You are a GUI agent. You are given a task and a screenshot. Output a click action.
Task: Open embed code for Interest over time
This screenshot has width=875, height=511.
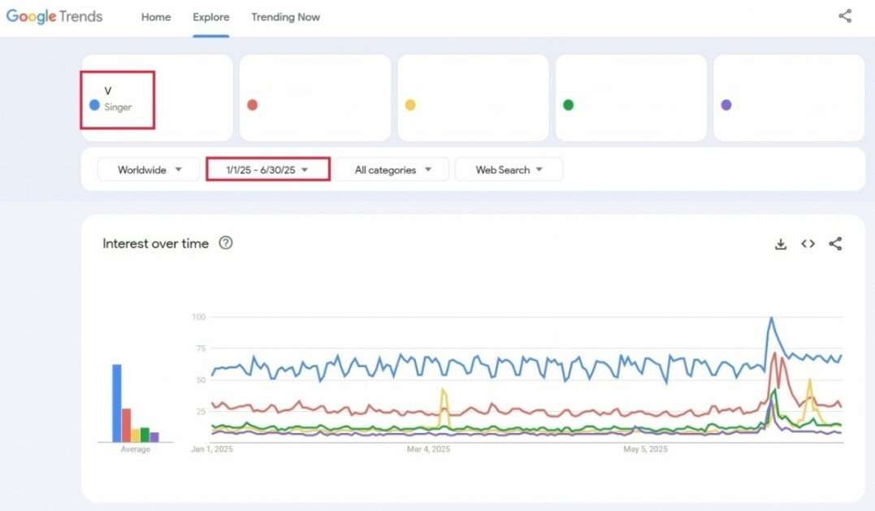point(808,244)
